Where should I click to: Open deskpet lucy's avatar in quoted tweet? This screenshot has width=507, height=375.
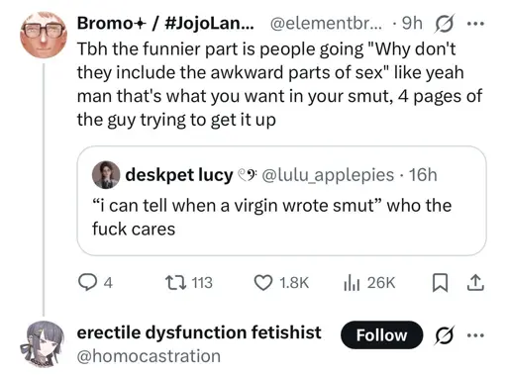pyautogui.click(x=106, y=175)
